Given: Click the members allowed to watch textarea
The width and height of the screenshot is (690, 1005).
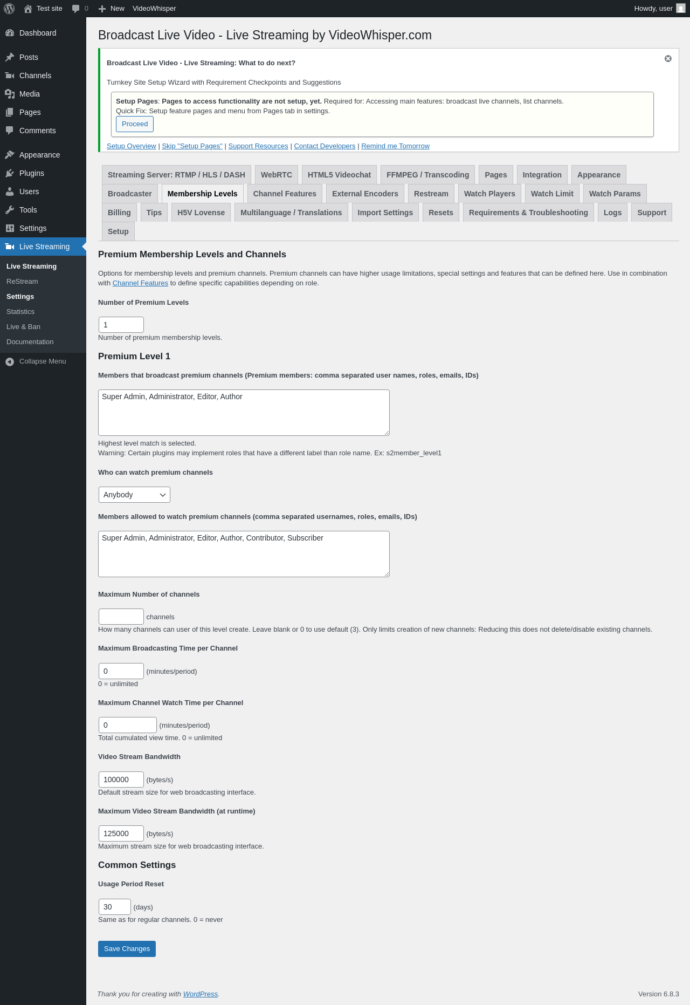Looking at the screenshot, I should 244,554.
